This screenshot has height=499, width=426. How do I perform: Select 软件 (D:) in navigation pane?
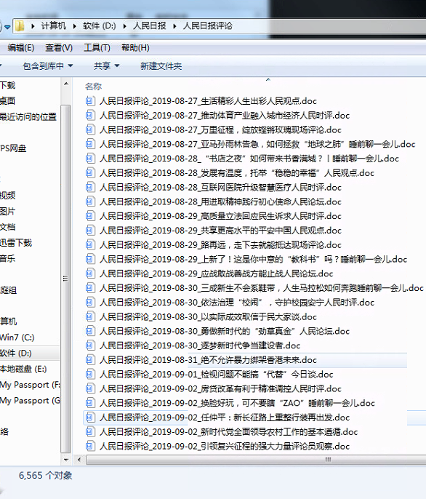(16, 353)
